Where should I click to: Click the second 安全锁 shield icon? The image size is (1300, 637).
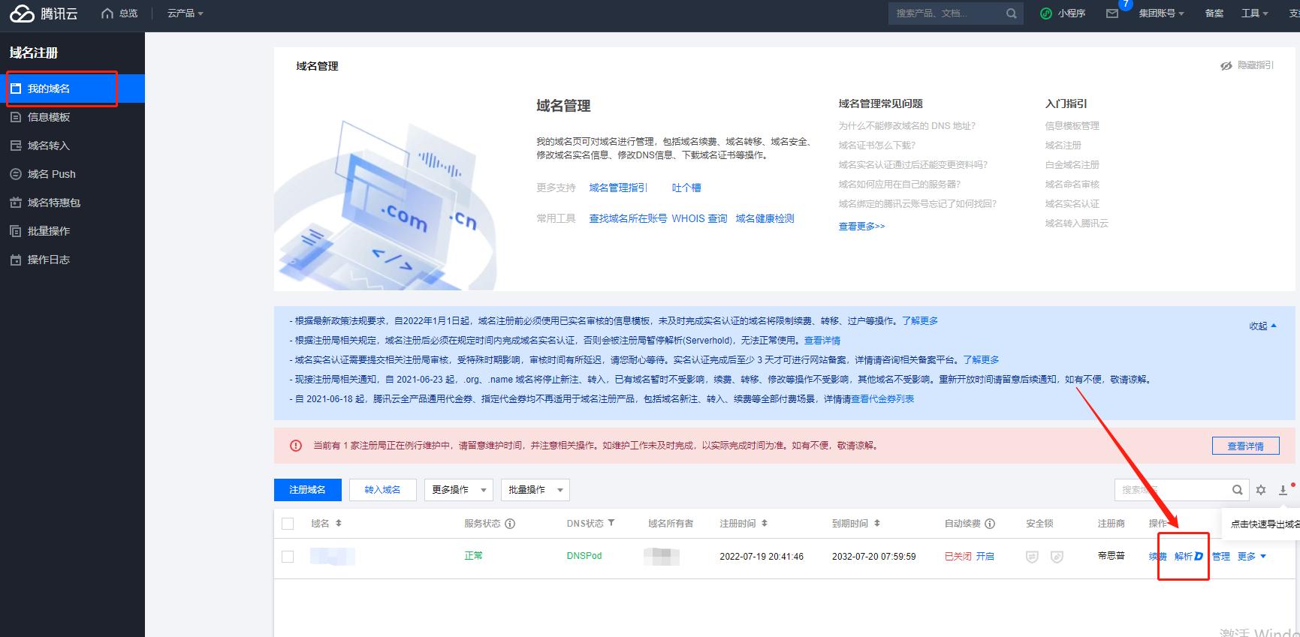point(1057,557)
